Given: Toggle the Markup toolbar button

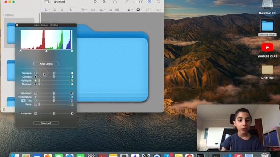Looking at the screenshot, I should point(150,2).
